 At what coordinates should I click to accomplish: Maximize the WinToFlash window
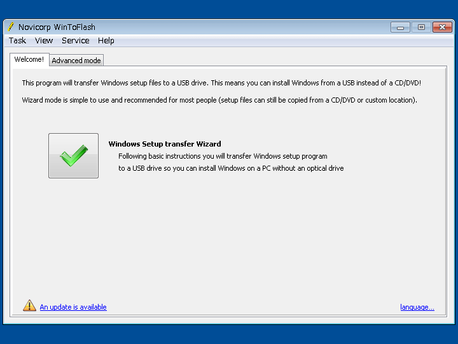coord(421,27)
